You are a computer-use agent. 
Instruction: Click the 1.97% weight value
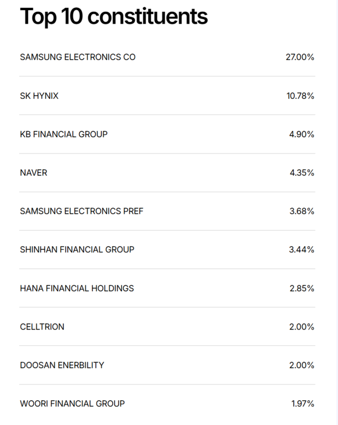pyautogui.click(x=303, y=404)
